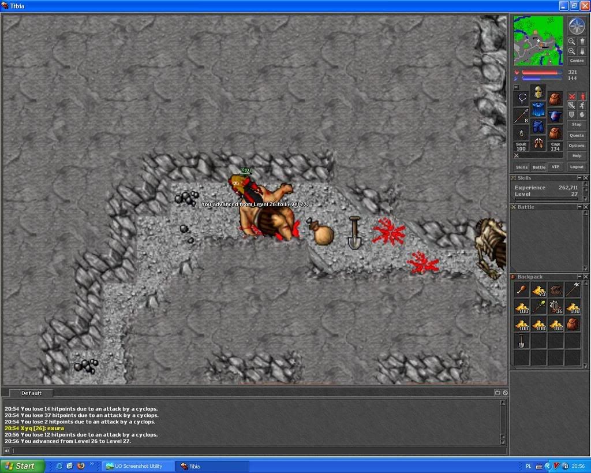This screenshot has height=473, width=591.
Task: Zoom out the minimap
Action: click(572, 42)
